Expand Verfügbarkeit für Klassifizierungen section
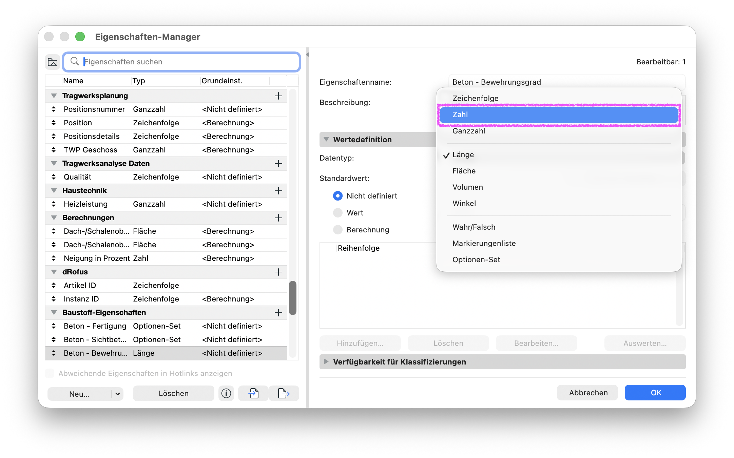Viewport: 734px width, 458px height. 326,361
